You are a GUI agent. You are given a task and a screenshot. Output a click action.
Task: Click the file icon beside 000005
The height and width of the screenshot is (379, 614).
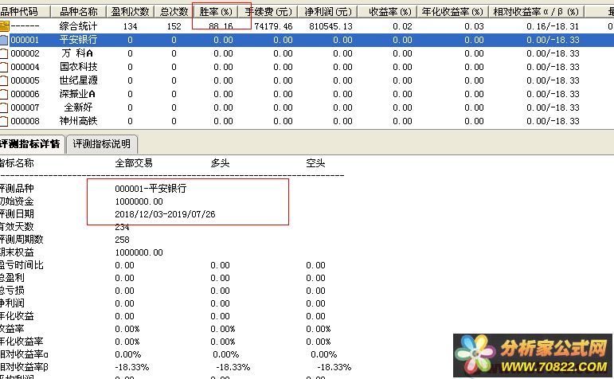[4, 80]
